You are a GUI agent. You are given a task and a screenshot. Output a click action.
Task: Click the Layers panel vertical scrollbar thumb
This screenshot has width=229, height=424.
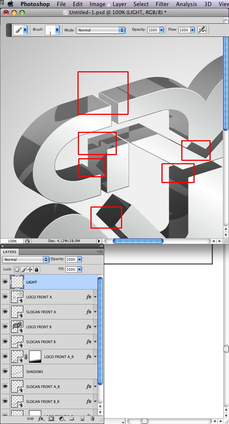pos(100,331)
